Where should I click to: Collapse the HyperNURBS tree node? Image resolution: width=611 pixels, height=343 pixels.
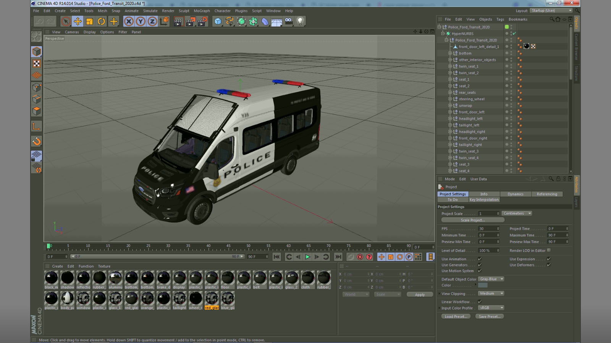(x=443, y=34)
